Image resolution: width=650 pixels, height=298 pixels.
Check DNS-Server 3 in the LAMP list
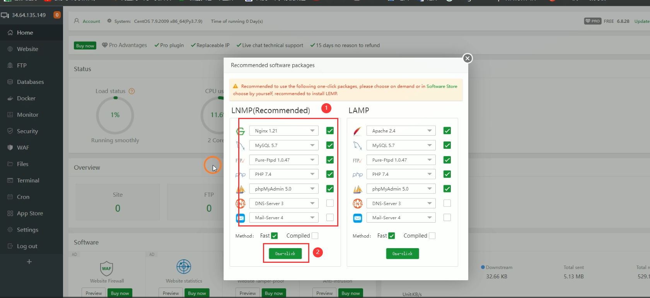tap(447, 203)
